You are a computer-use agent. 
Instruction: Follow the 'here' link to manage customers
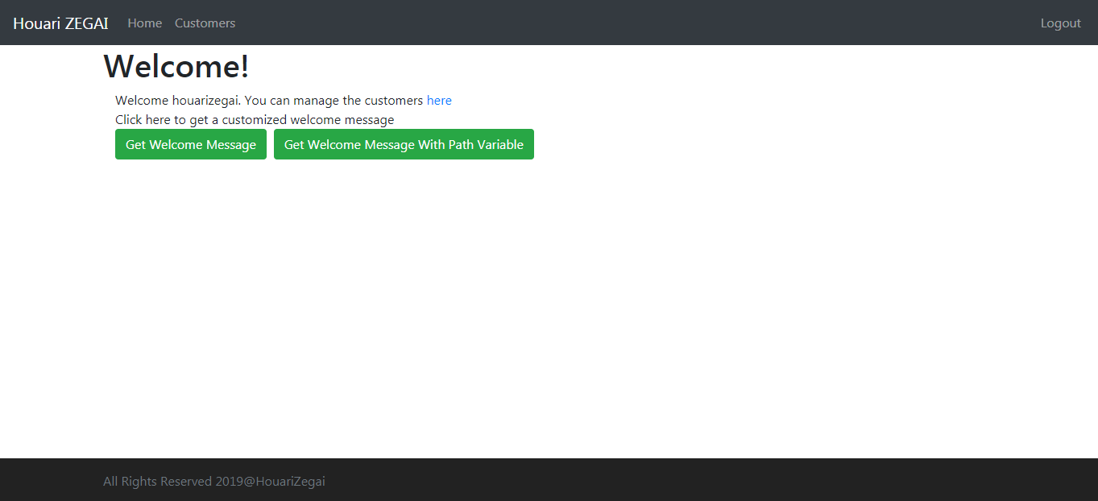pos(439,101)
